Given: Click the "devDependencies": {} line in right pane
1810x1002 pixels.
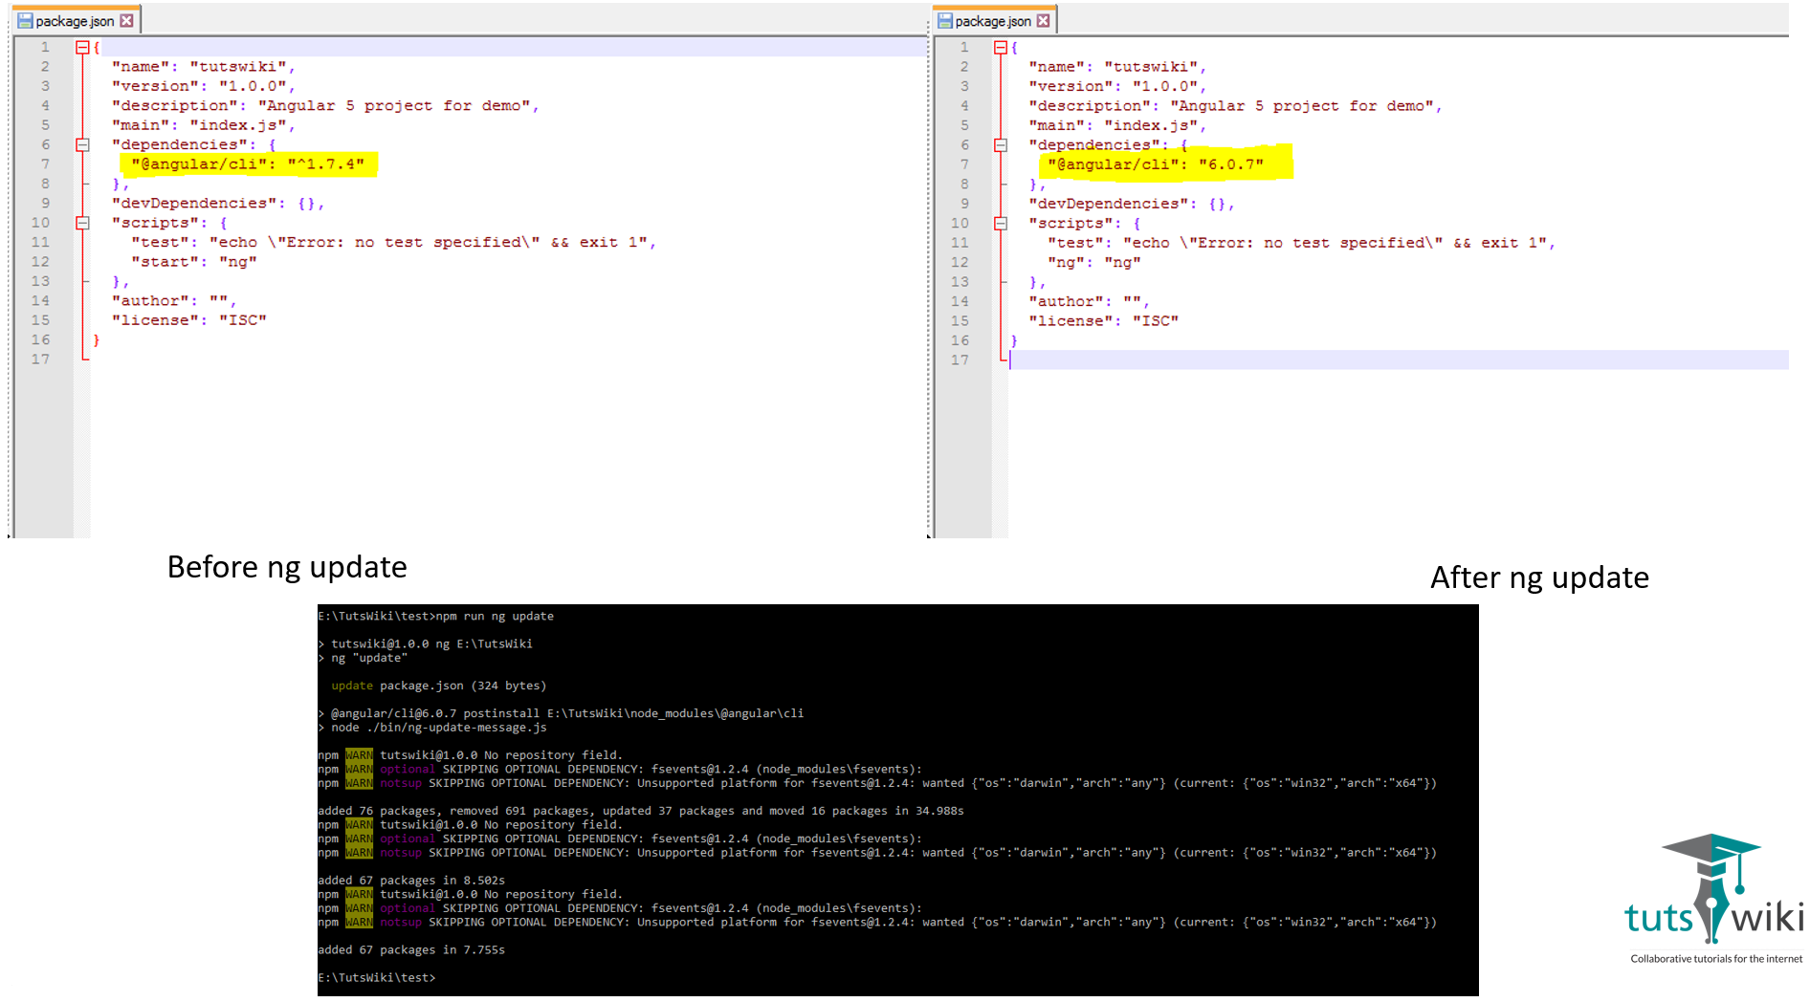Looking at the screenshot, I should point(1132,204).
